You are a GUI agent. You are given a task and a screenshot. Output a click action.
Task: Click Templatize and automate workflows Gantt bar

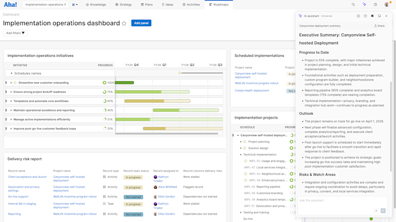(x=157, y=101)
